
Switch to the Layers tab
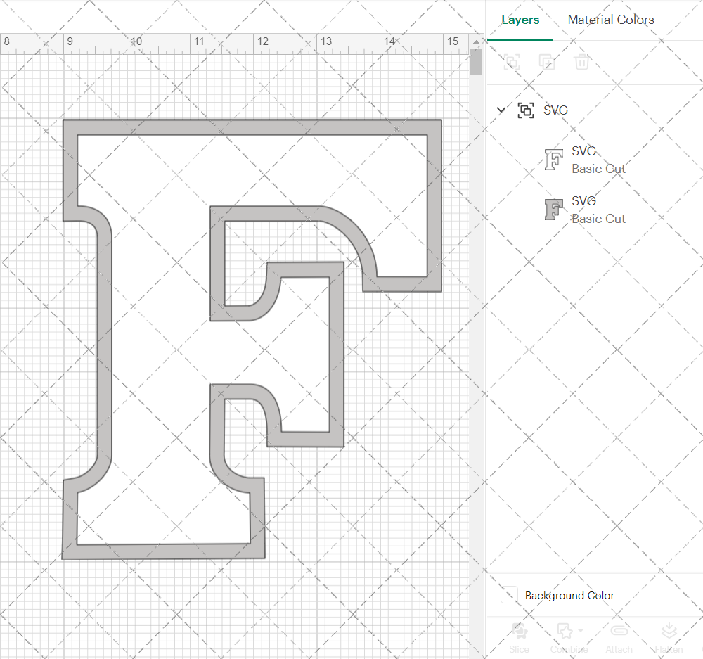coord(520,20)
